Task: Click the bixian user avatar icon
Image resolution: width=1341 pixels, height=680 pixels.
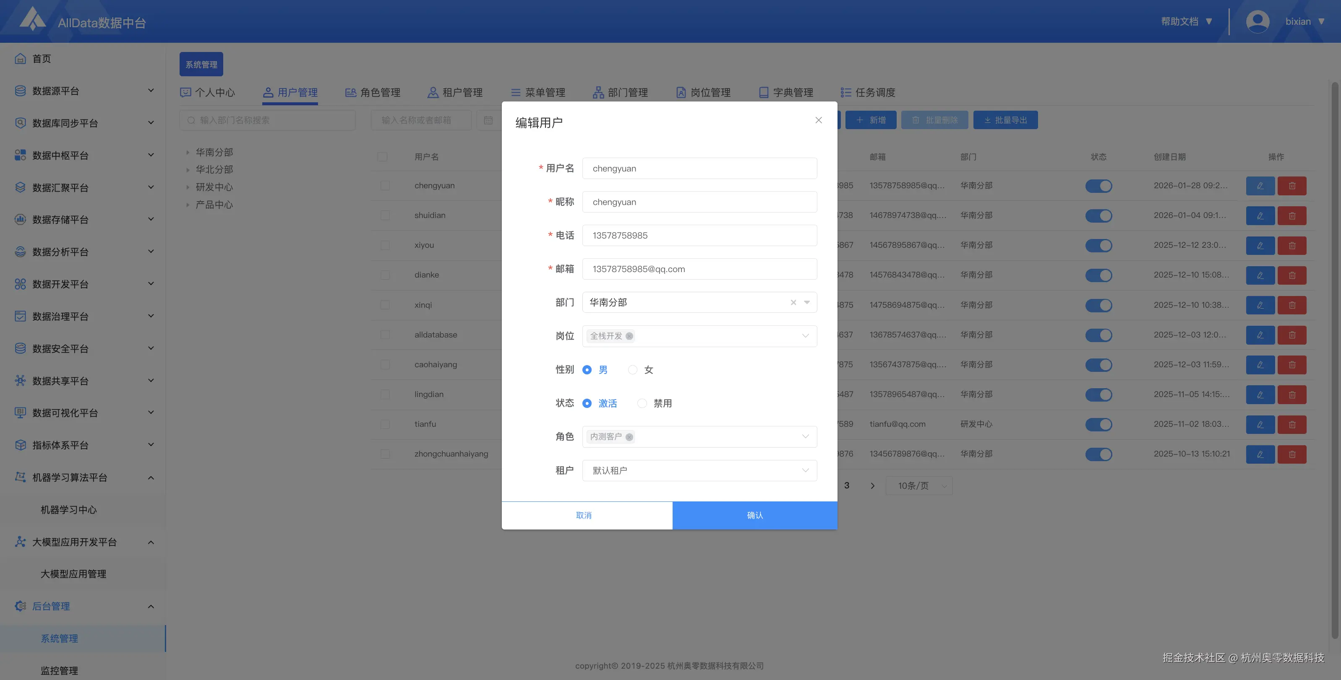Action: (1257, 22)
